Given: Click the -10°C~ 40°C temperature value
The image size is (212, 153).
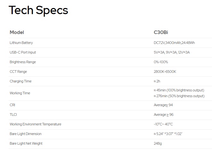Looking at the screenshot, I should (163, 124).
